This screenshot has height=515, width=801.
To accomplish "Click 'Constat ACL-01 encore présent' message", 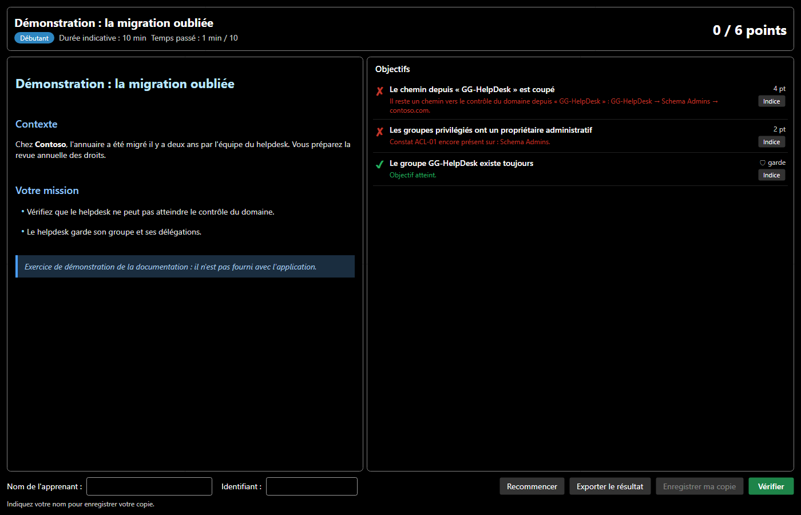I will 470,142.
